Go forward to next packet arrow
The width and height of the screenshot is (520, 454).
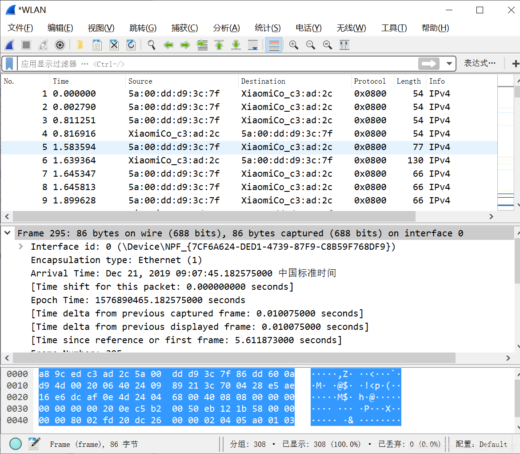point(185,45)
